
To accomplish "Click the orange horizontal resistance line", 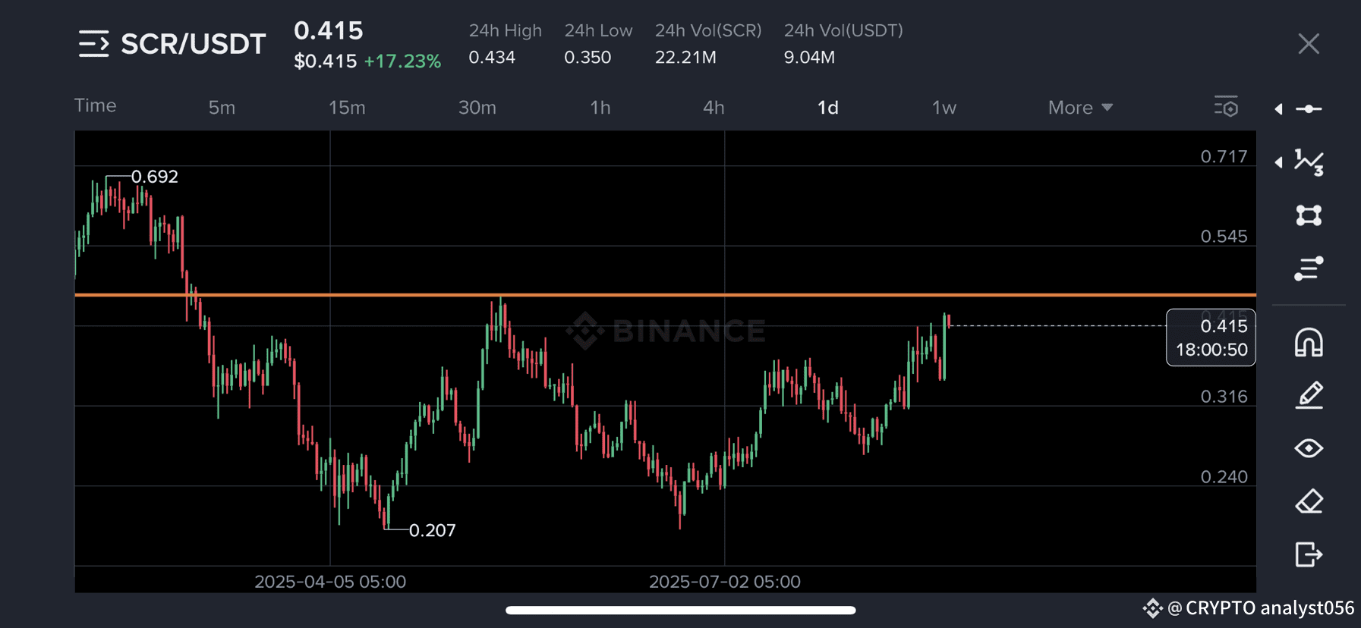I will pos(665,294).
